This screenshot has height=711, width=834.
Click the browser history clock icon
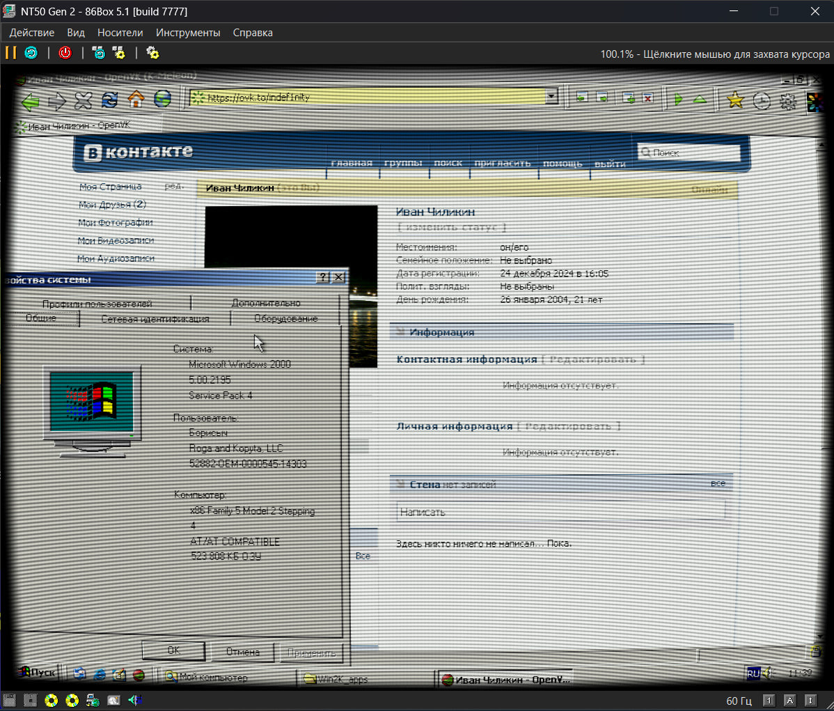point(762,102)
